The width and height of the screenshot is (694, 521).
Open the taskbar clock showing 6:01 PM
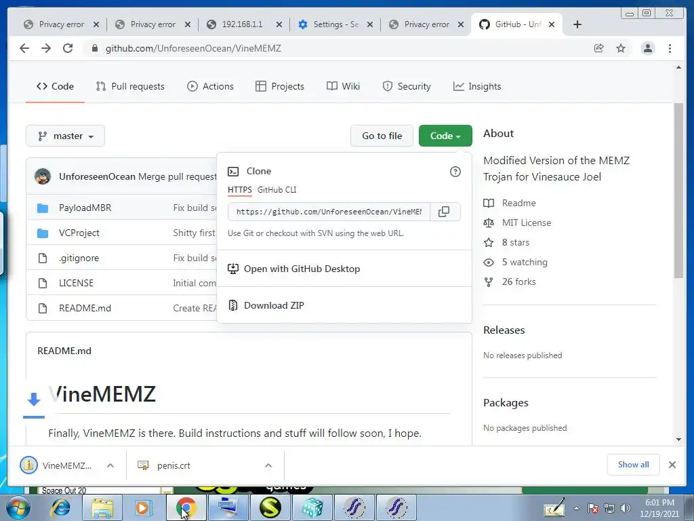pyautogui.click(x=659, y=508)
